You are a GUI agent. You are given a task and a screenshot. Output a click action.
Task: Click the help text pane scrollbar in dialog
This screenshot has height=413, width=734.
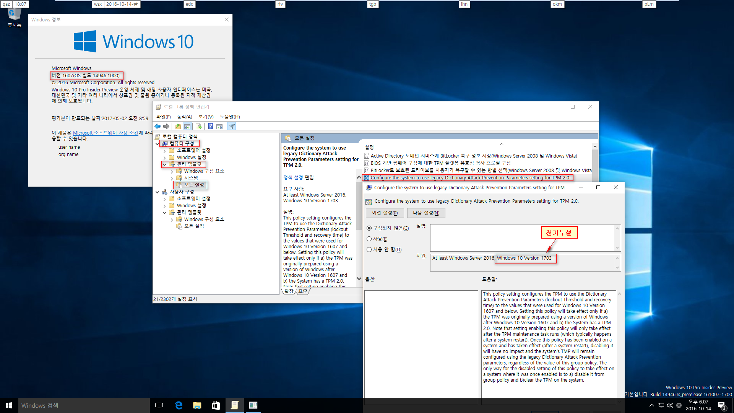point(619,348)
